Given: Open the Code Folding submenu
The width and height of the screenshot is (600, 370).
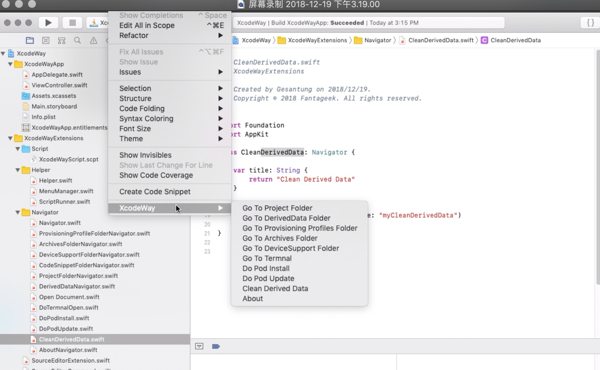Looking at the screenshot, I should [170, 108].
